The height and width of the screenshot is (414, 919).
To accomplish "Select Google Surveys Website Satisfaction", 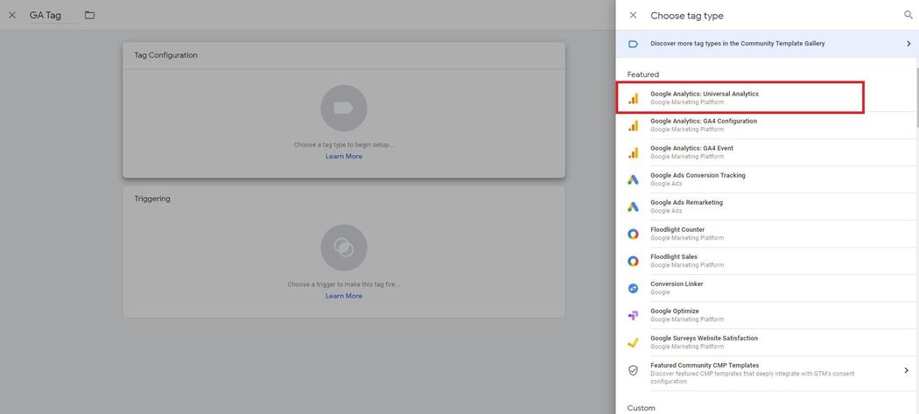I will click(x=766, y=342).
